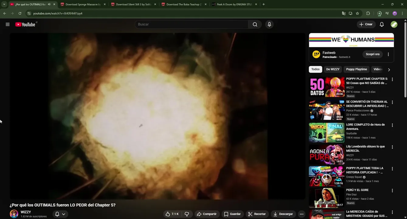The height and width of the screenshot is (219, 407).
Task: Start voice search with the microphone
Action: [x=269, y=24]
